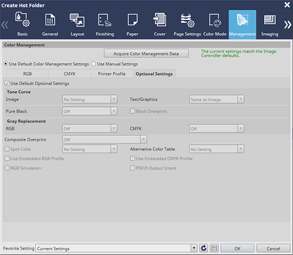Open the Tone Curve Image dropdown
The image size is (293, 255).
coord(90,99)
